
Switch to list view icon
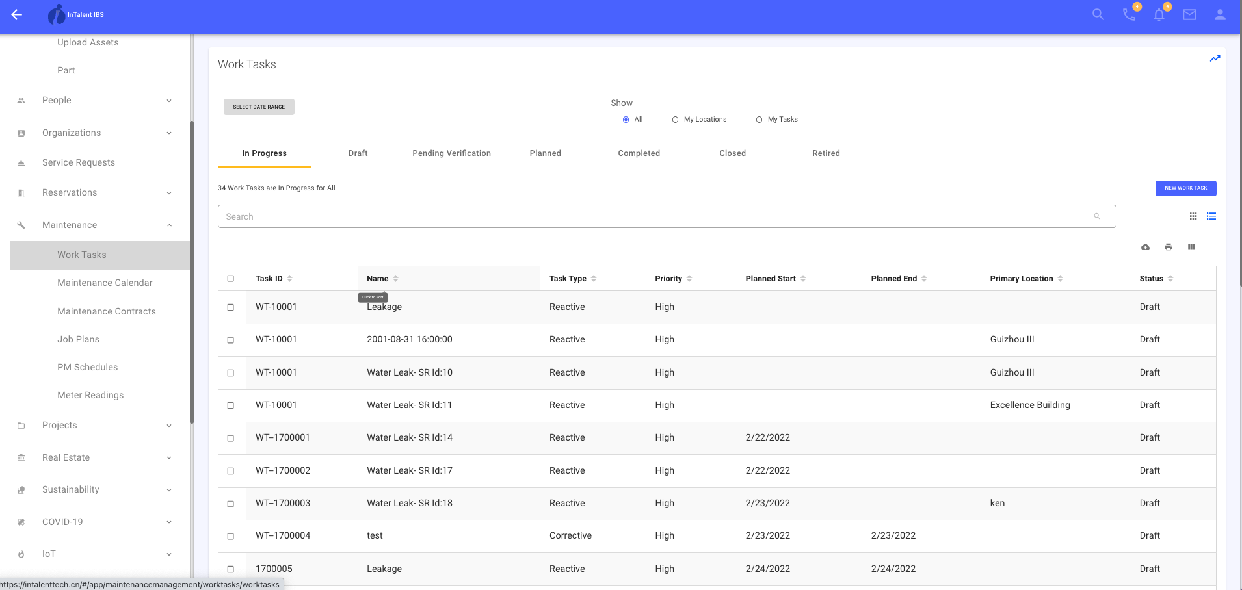[1211, 216]
